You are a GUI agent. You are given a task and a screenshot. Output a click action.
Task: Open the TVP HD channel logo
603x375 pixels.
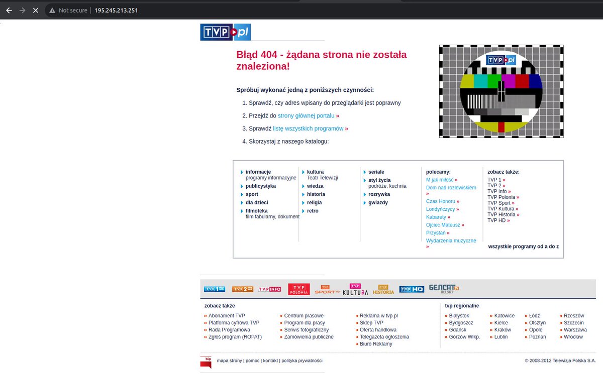[412, 289]
